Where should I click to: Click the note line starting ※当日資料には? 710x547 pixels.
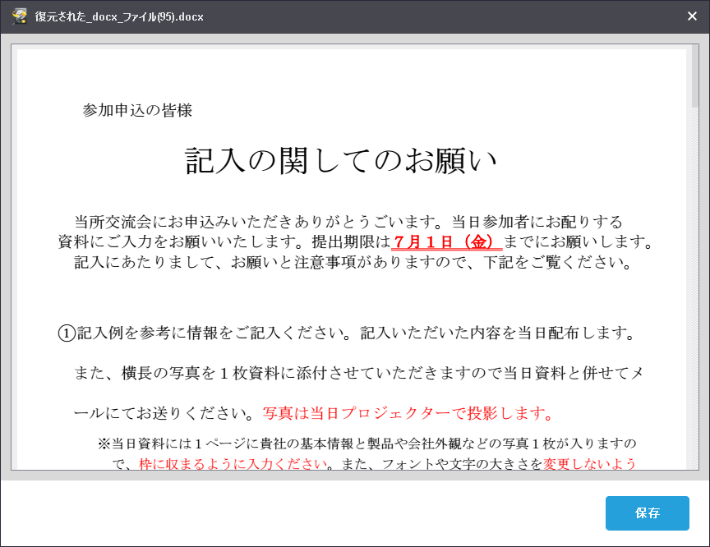point(367,444)
